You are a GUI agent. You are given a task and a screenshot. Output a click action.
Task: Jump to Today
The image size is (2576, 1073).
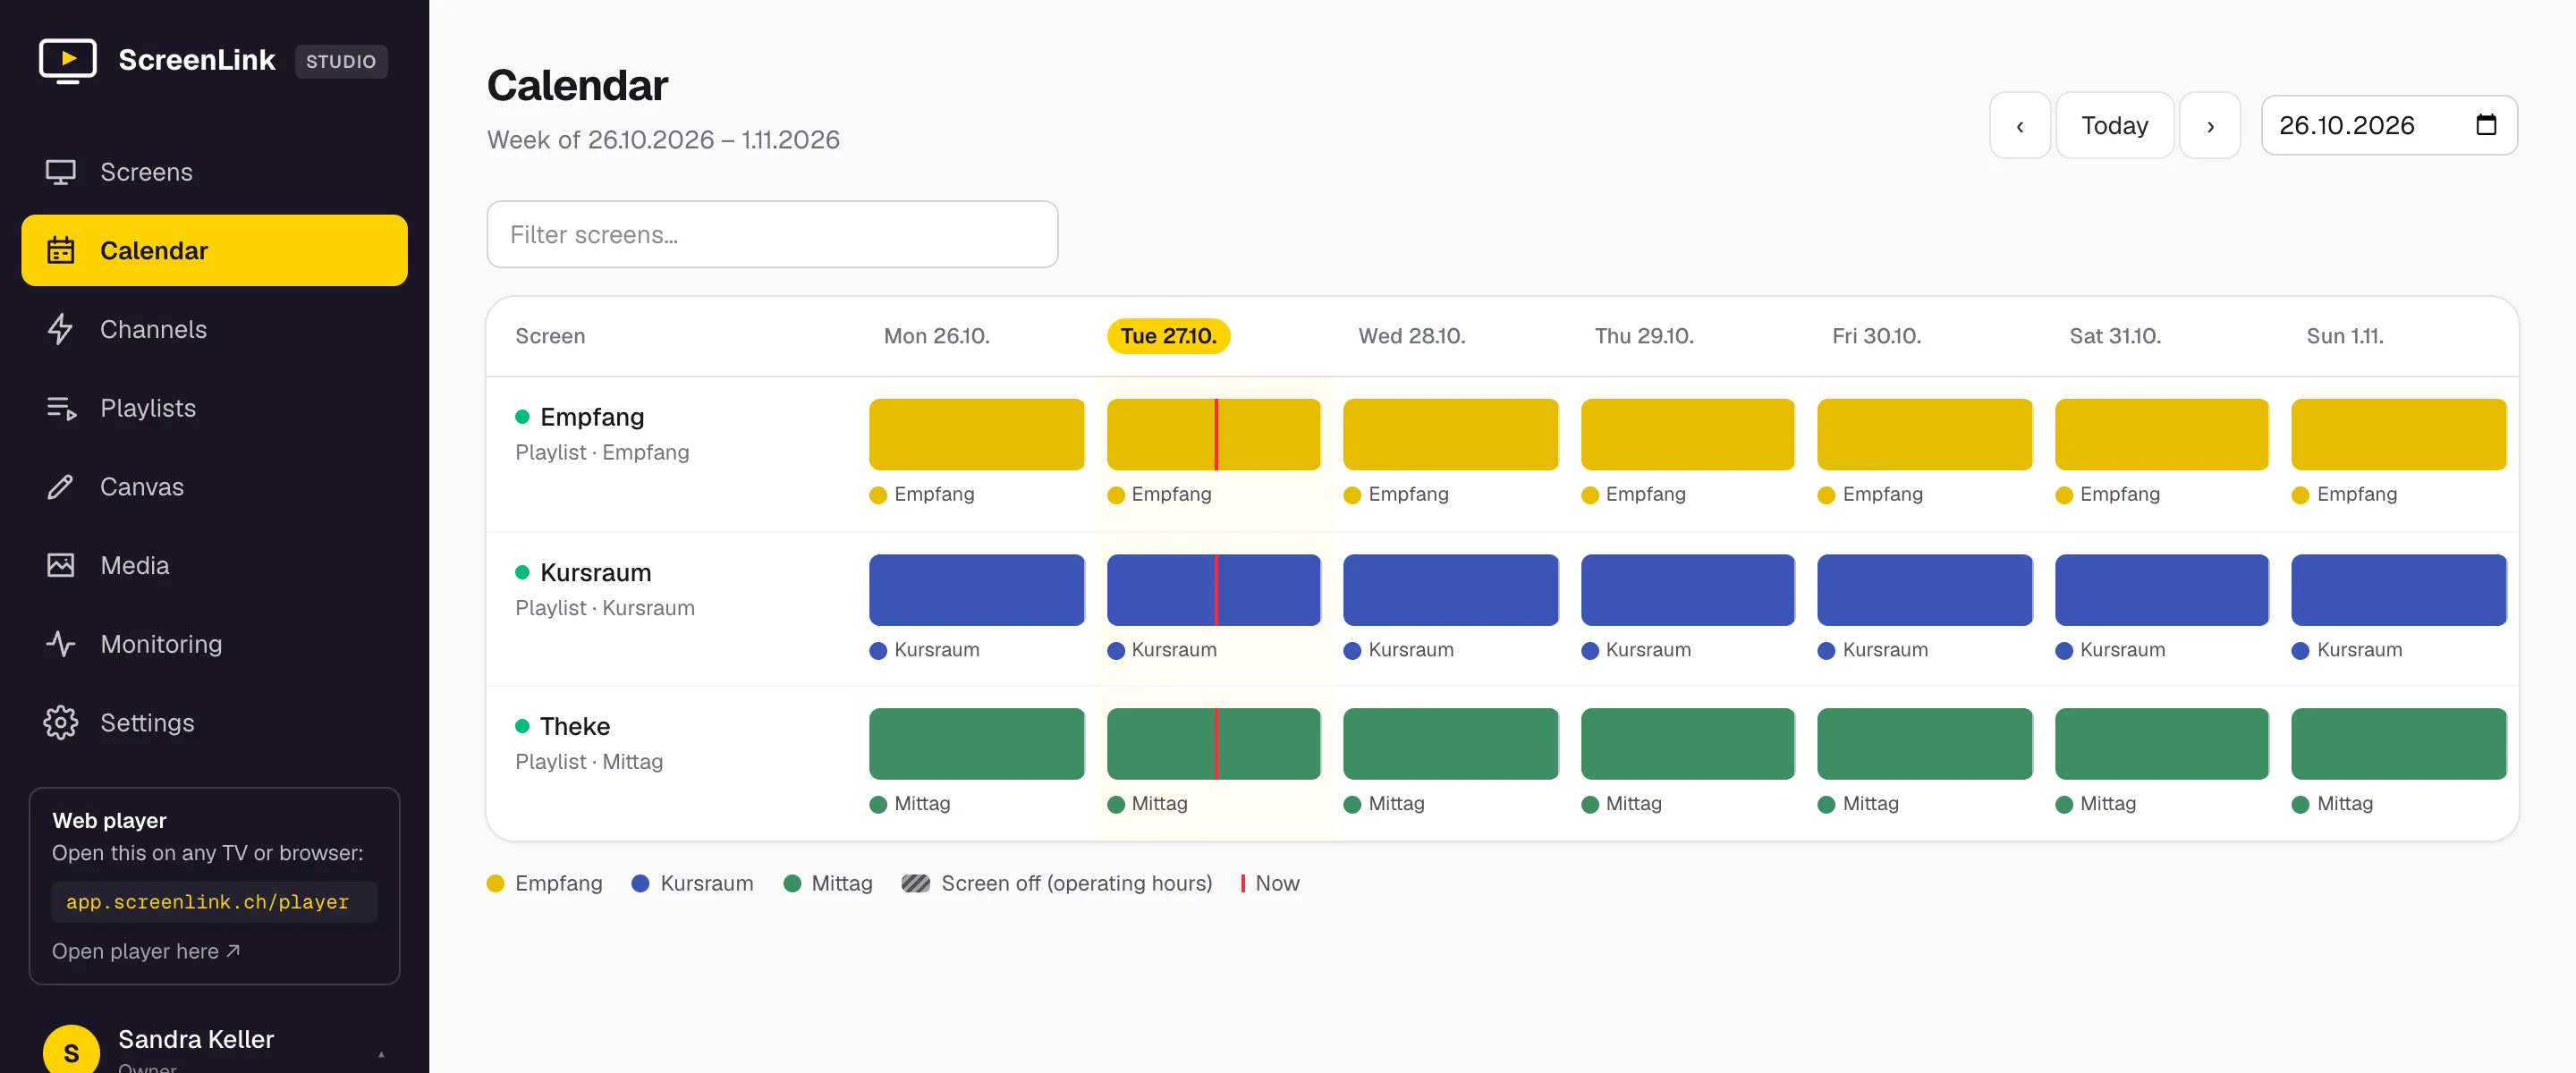tap(2114, 125)
